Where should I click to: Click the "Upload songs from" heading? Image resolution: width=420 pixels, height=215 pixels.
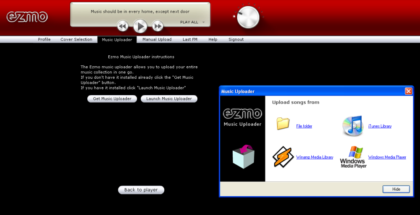click(x=296, y=102)
